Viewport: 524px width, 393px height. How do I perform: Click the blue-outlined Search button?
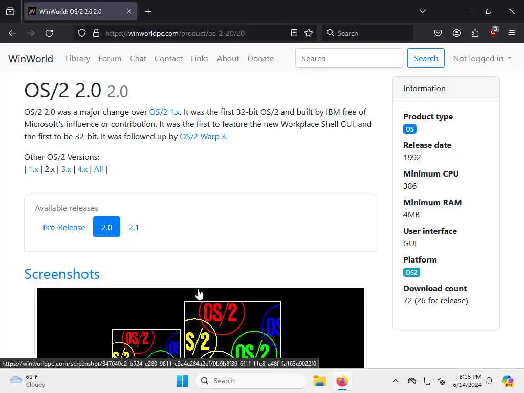click(426, 58)
